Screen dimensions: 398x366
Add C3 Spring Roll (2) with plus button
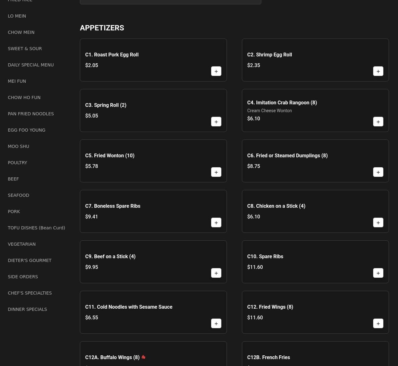pos(216,122)
